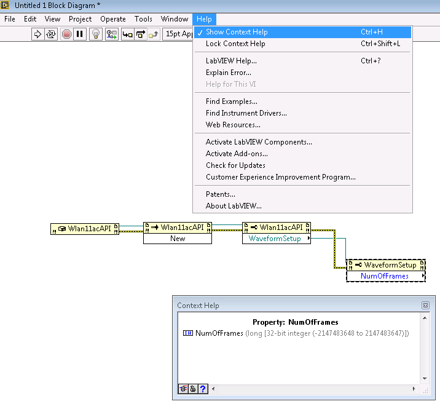This screenshot has height=412, width=440.
Task: Click Retain Wire Values button
Action: click(112, 34)
